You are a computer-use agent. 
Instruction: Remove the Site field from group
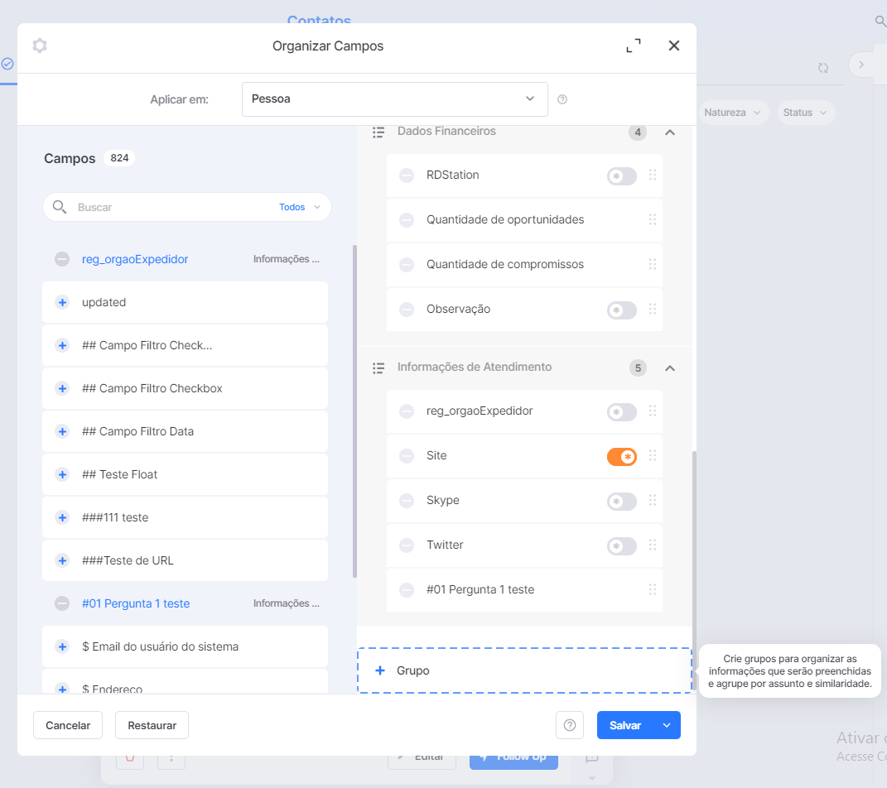(x=407, y=455)
